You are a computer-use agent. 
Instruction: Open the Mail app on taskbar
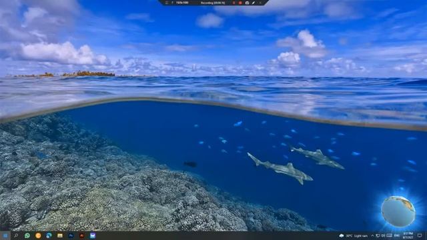point(93,235)
